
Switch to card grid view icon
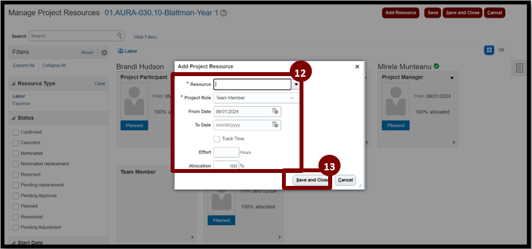click(x=489, y=50)
